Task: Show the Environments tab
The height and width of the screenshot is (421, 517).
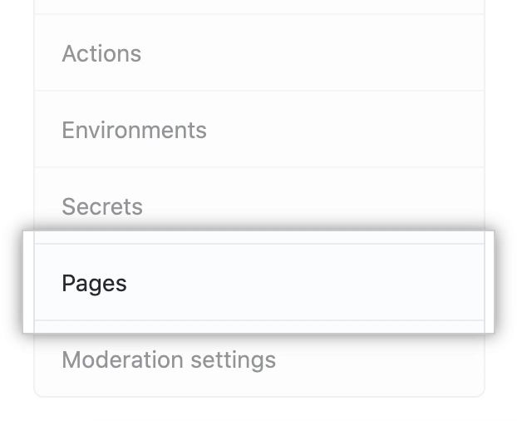Action: click(134, 130)
